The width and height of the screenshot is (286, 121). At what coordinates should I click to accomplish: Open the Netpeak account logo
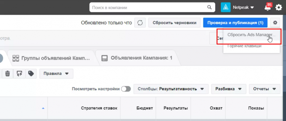(226, 7)
